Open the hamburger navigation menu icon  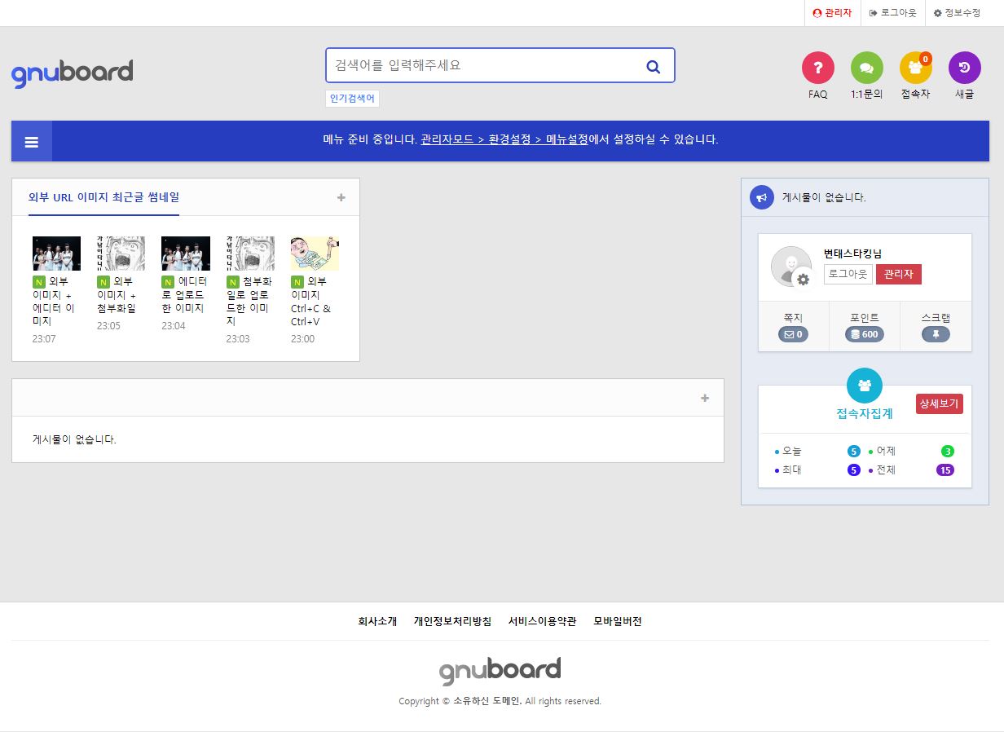(31, 140)
